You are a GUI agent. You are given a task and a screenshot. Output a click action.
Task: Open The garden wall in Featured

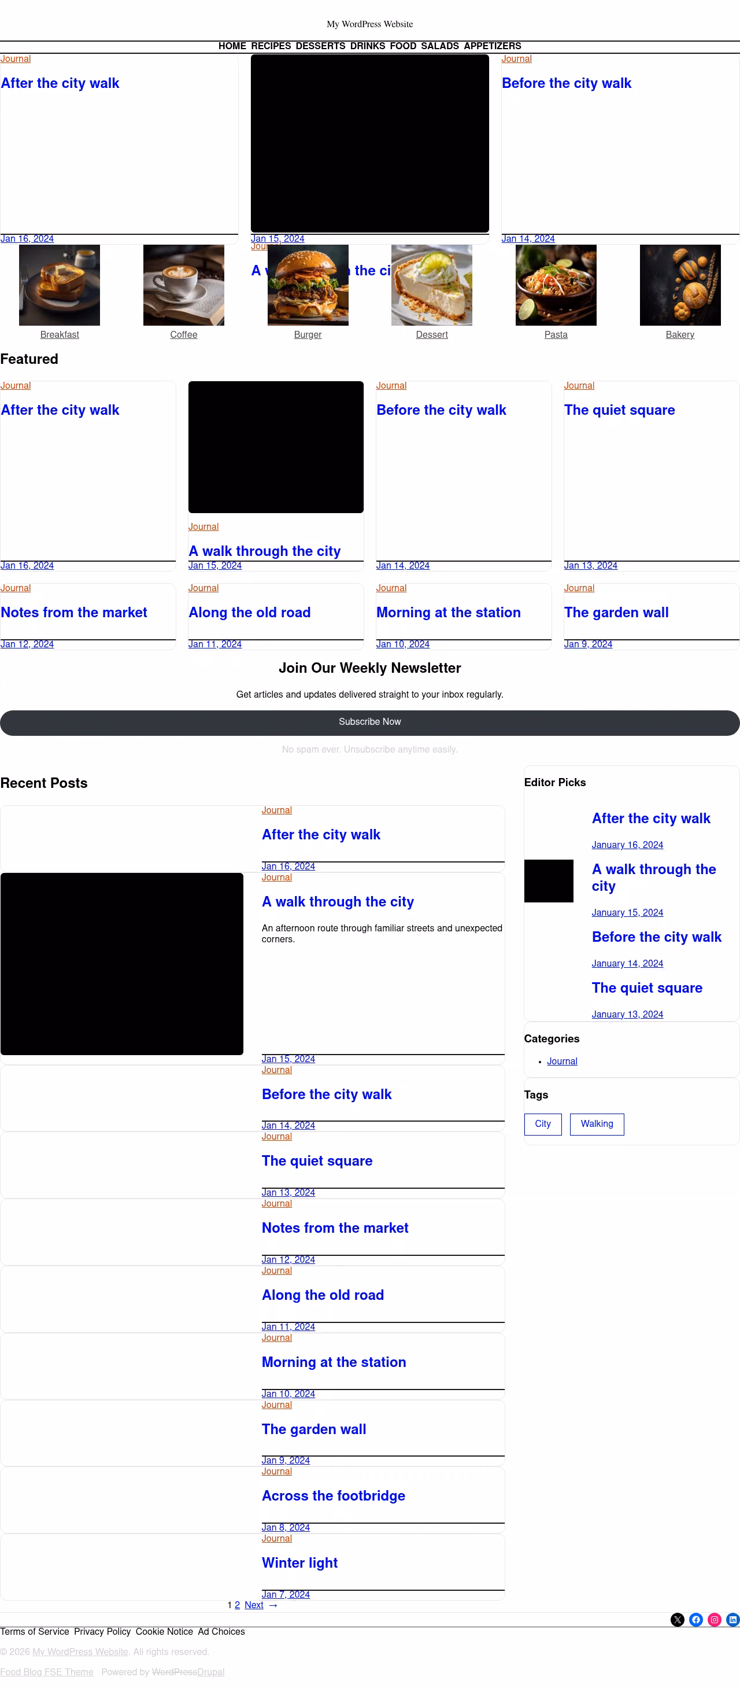pos(616,613)
